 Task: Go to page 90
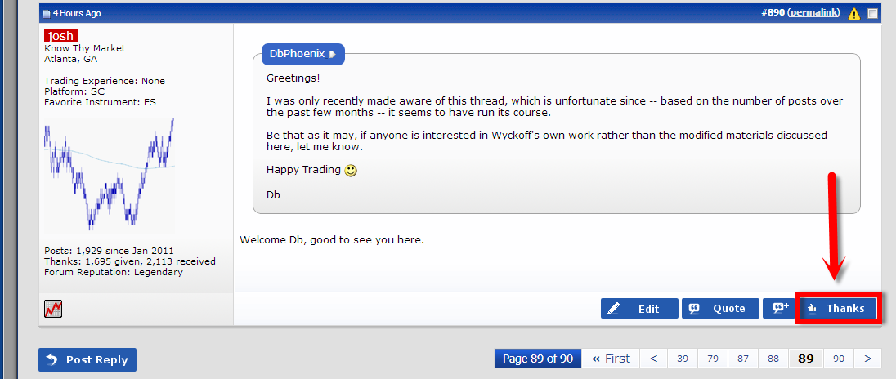(838, 359)
